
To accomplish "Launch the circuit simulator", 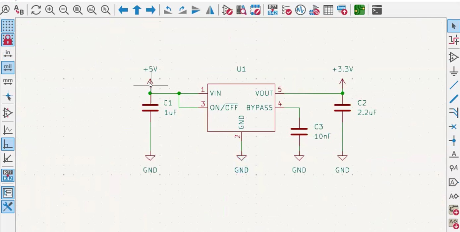I will (300, 10).
